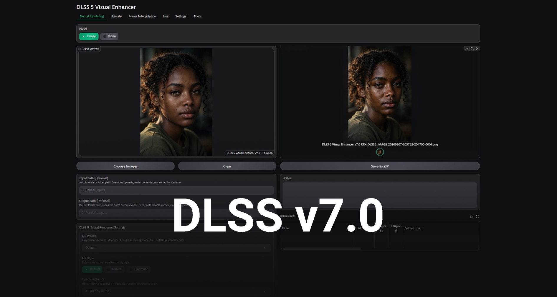Focus the Input path field
The width and height of the screenshot is (557, 297).
[176, 190]
